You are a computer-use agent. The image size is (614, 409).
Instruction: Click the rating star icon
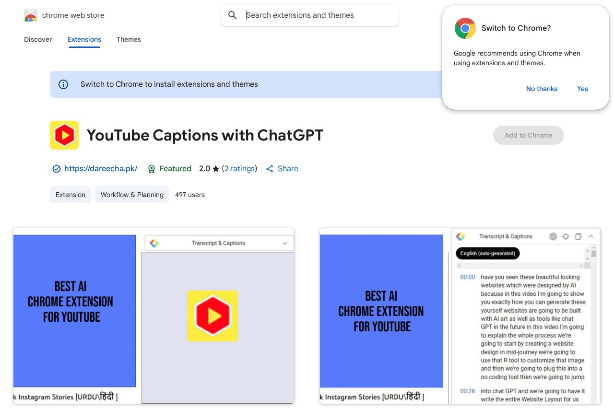point(216,169)
